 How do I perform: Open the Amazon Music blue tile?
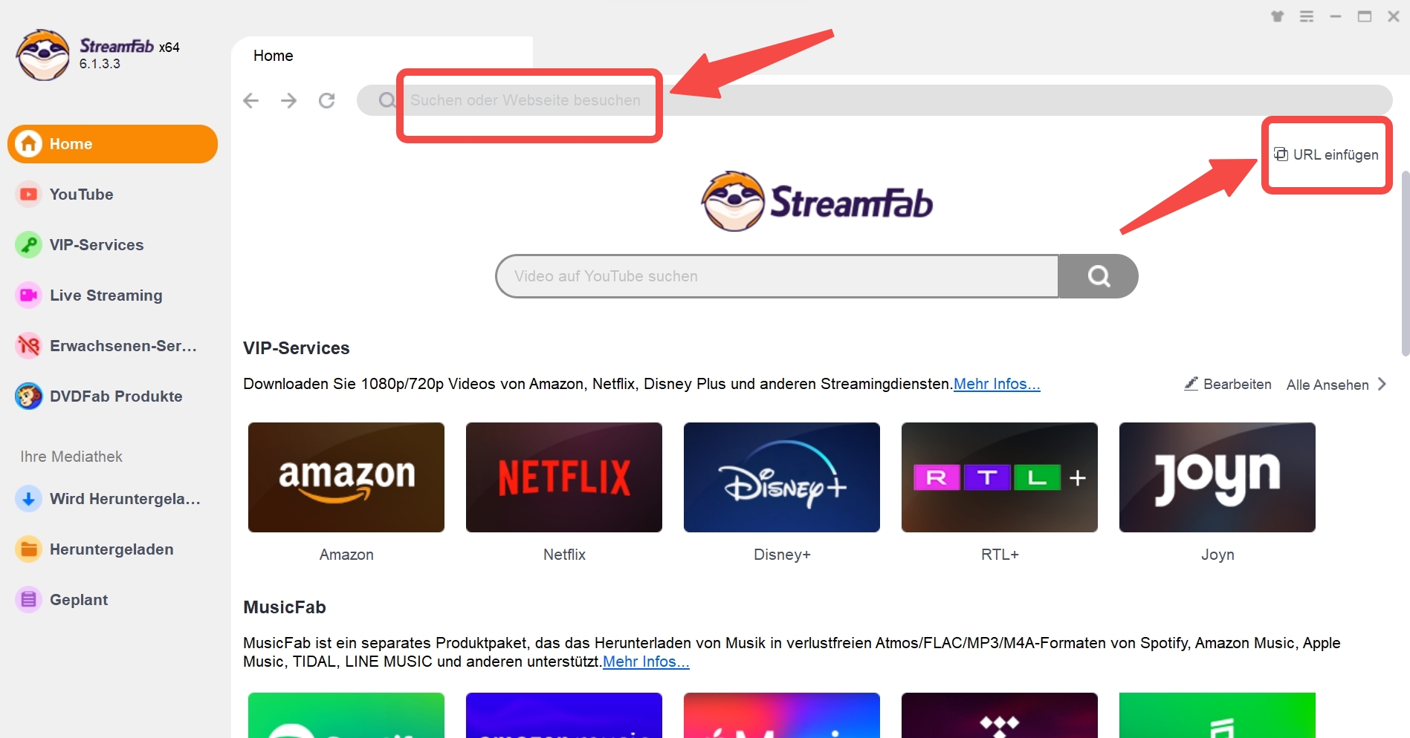pos(564,715)
